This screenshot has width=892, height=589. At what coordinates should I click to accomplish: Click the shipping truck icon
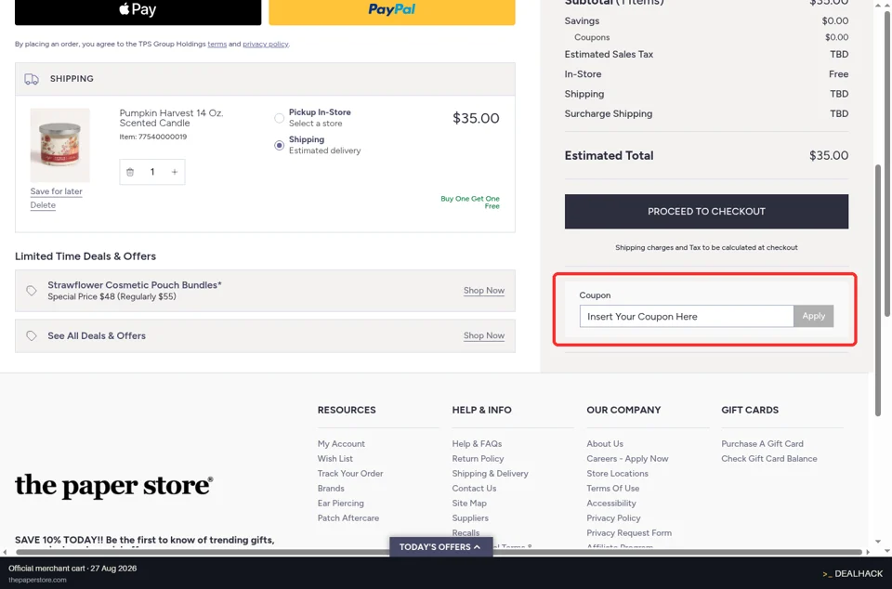pos(32,79)
